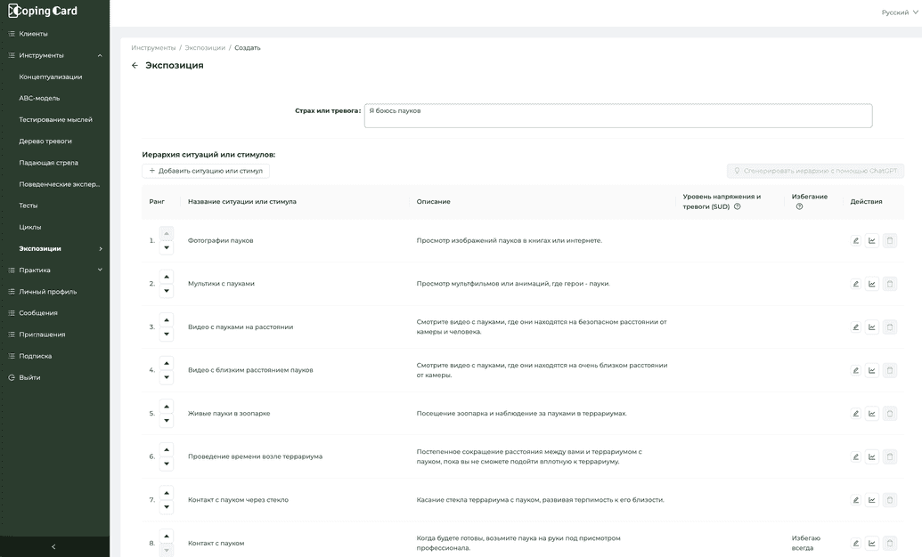The width and height of the screenshot is (922, 557).
Task: Edit the Контакт с пауком через стекло row
Action: (x=855, y=500)
